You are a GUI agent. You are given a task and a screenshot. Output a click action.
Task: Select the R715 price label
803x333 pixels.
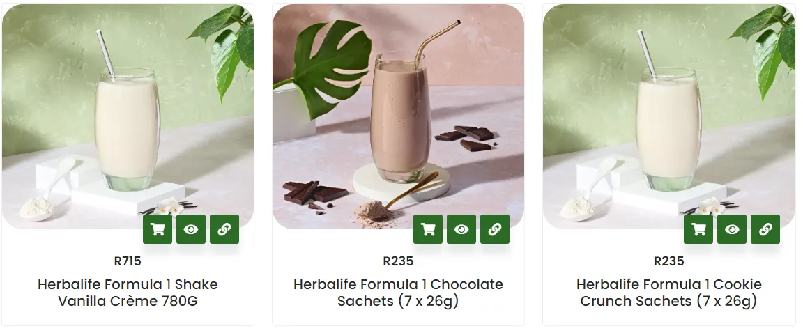click(x=128, y=261)
